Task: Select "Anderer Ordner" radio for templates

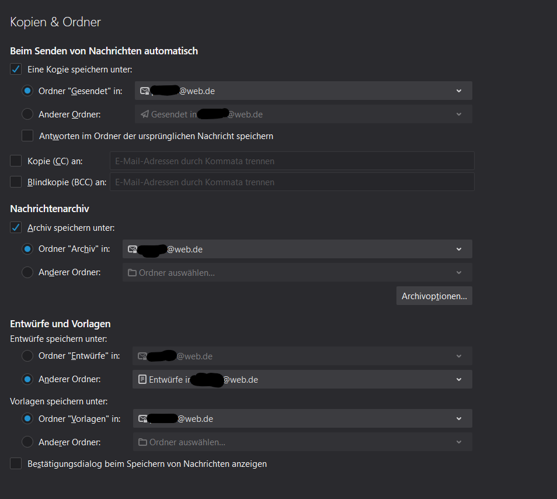Action: [27, 442]
